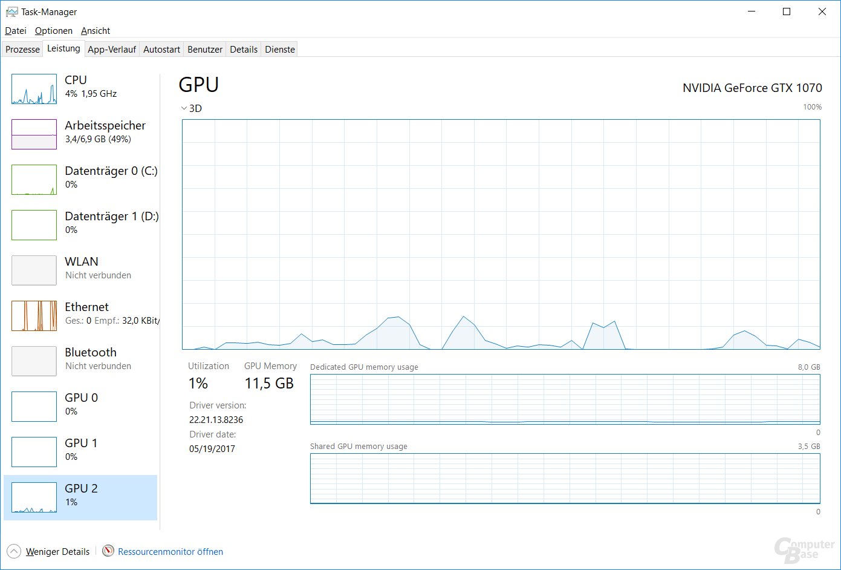Click the GPU Memory 11,5 GB value

click(269, 383)
